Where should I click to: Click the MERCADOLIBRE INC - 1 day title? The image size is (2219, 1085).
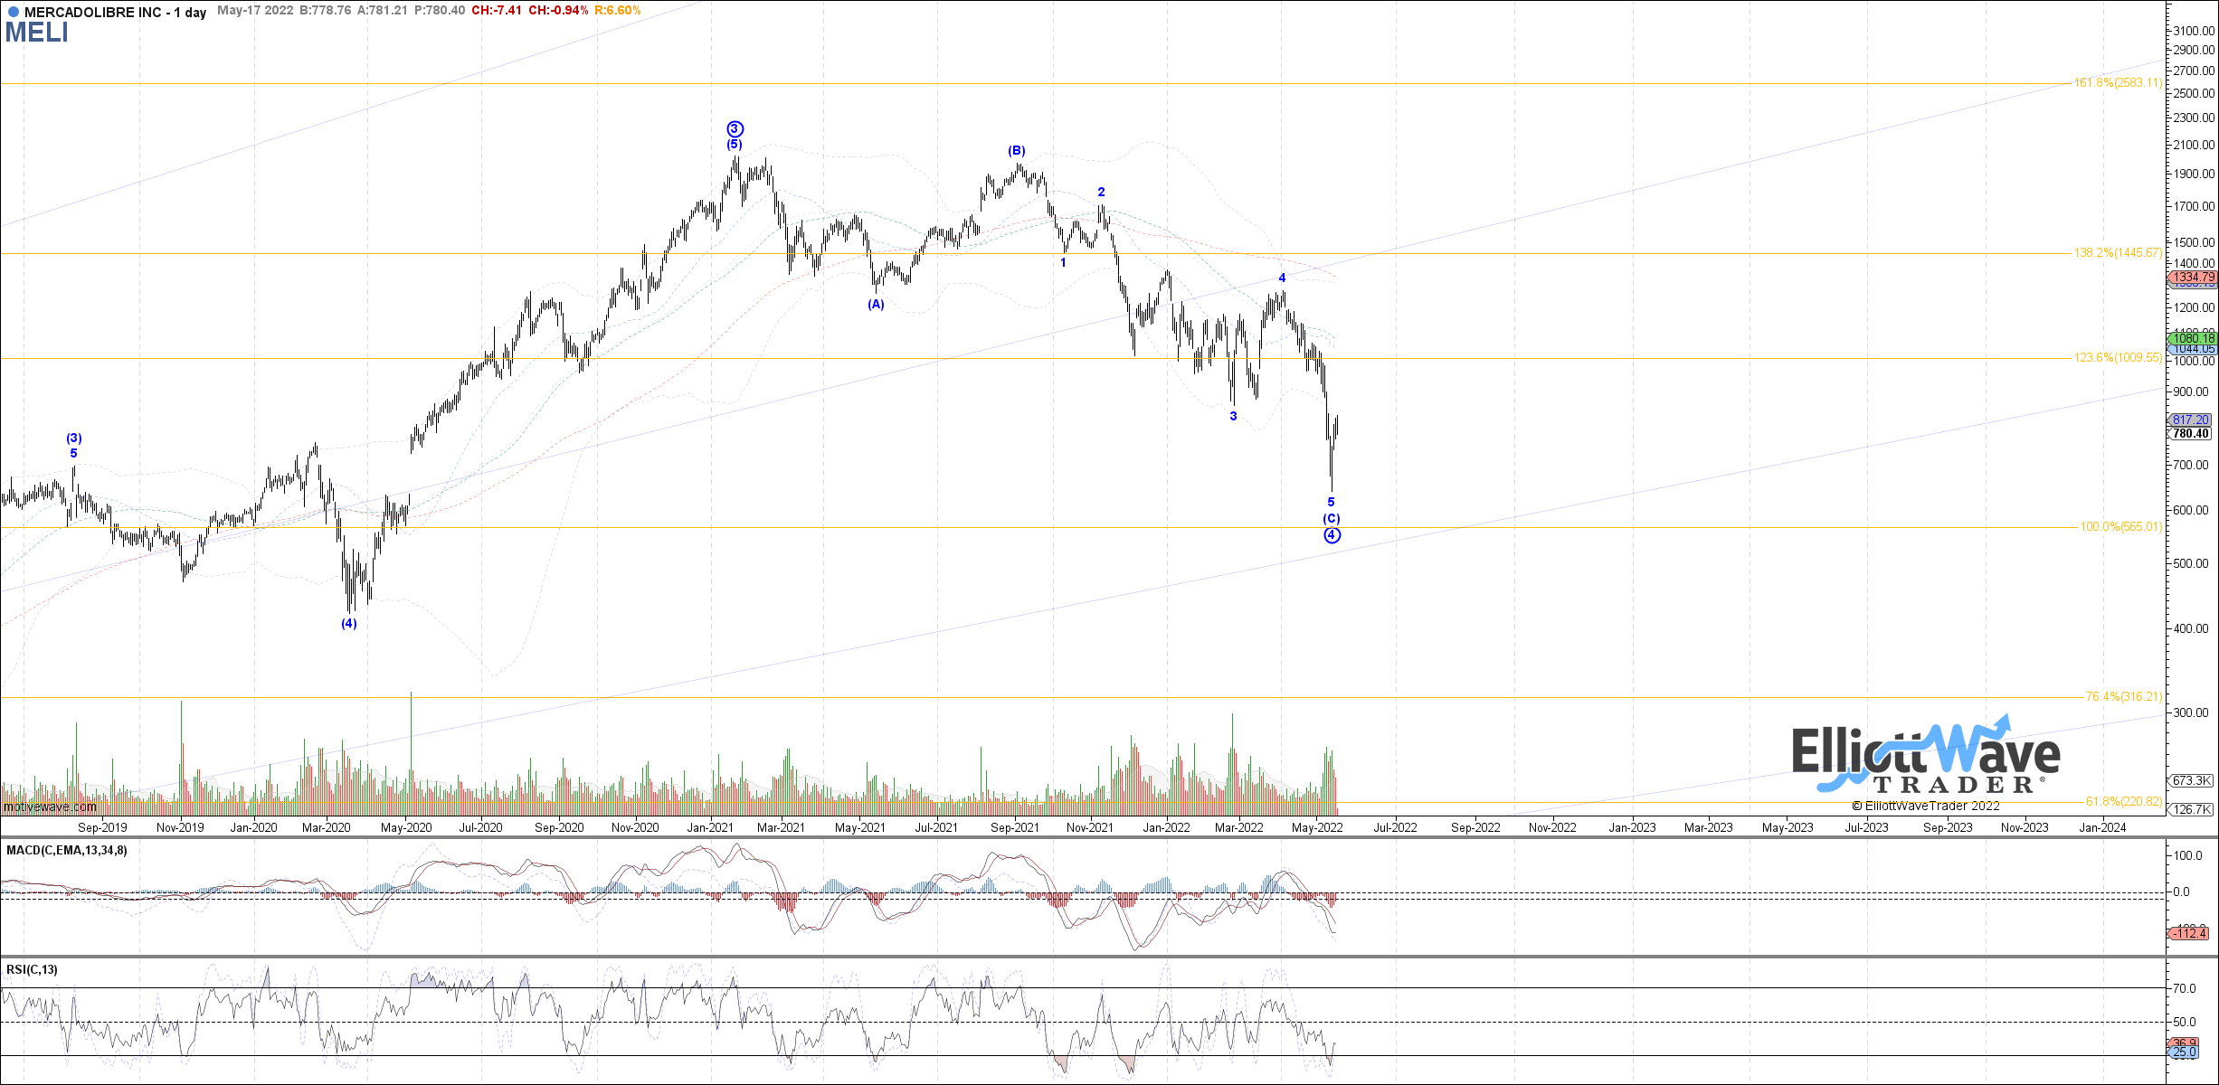[x=115, y=13]
